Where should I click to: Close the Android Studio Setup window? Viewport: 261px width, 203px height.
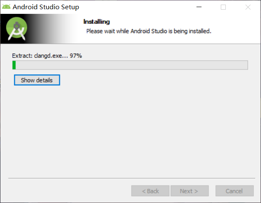click(248, 7)
